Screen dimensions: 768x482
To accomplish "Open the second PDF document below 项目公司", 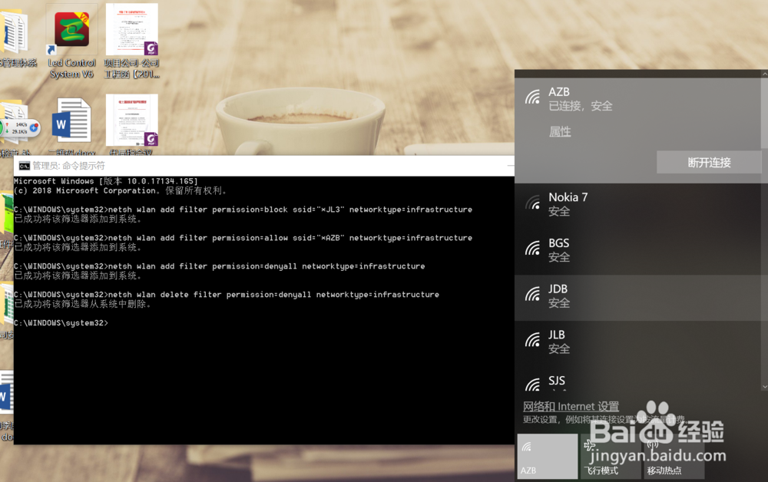I will pyautogui.click(x=132, y=125).
